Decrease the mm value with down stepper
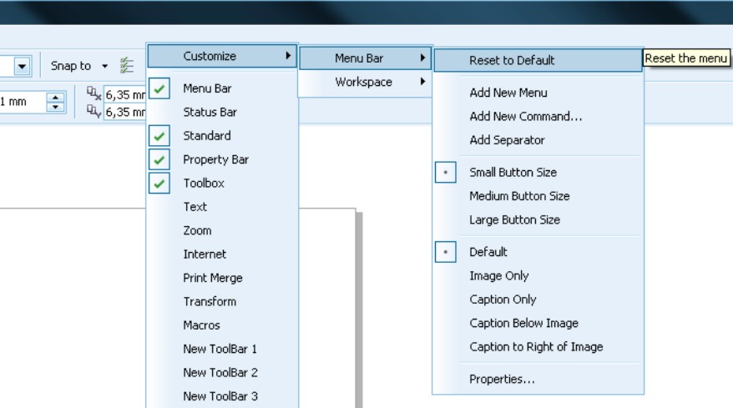Viewport: 733px width, 408px height. click(x=56, y=108)
